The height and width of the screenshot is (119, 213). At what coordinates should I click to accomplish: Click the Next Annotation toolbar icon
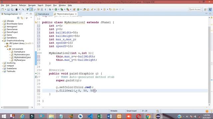click(x=99, y=9)
